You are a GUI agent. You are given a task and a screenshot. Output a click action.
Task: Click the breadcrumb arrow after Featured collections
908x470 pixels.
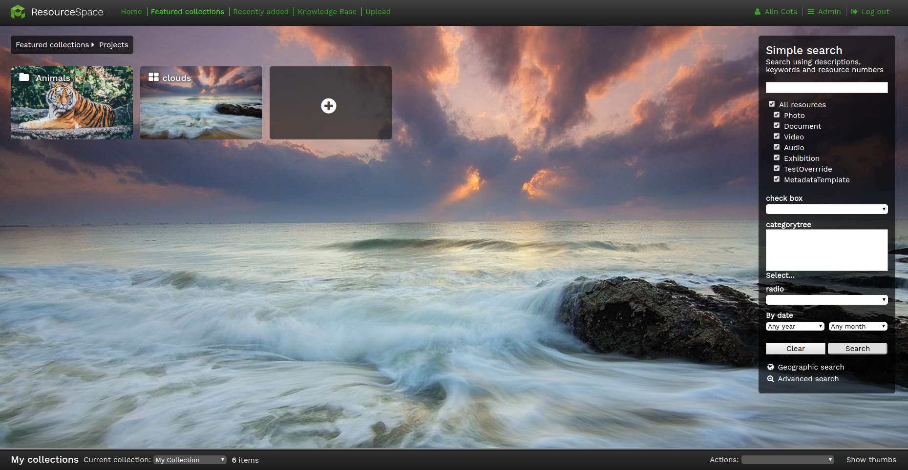[93, 45]
